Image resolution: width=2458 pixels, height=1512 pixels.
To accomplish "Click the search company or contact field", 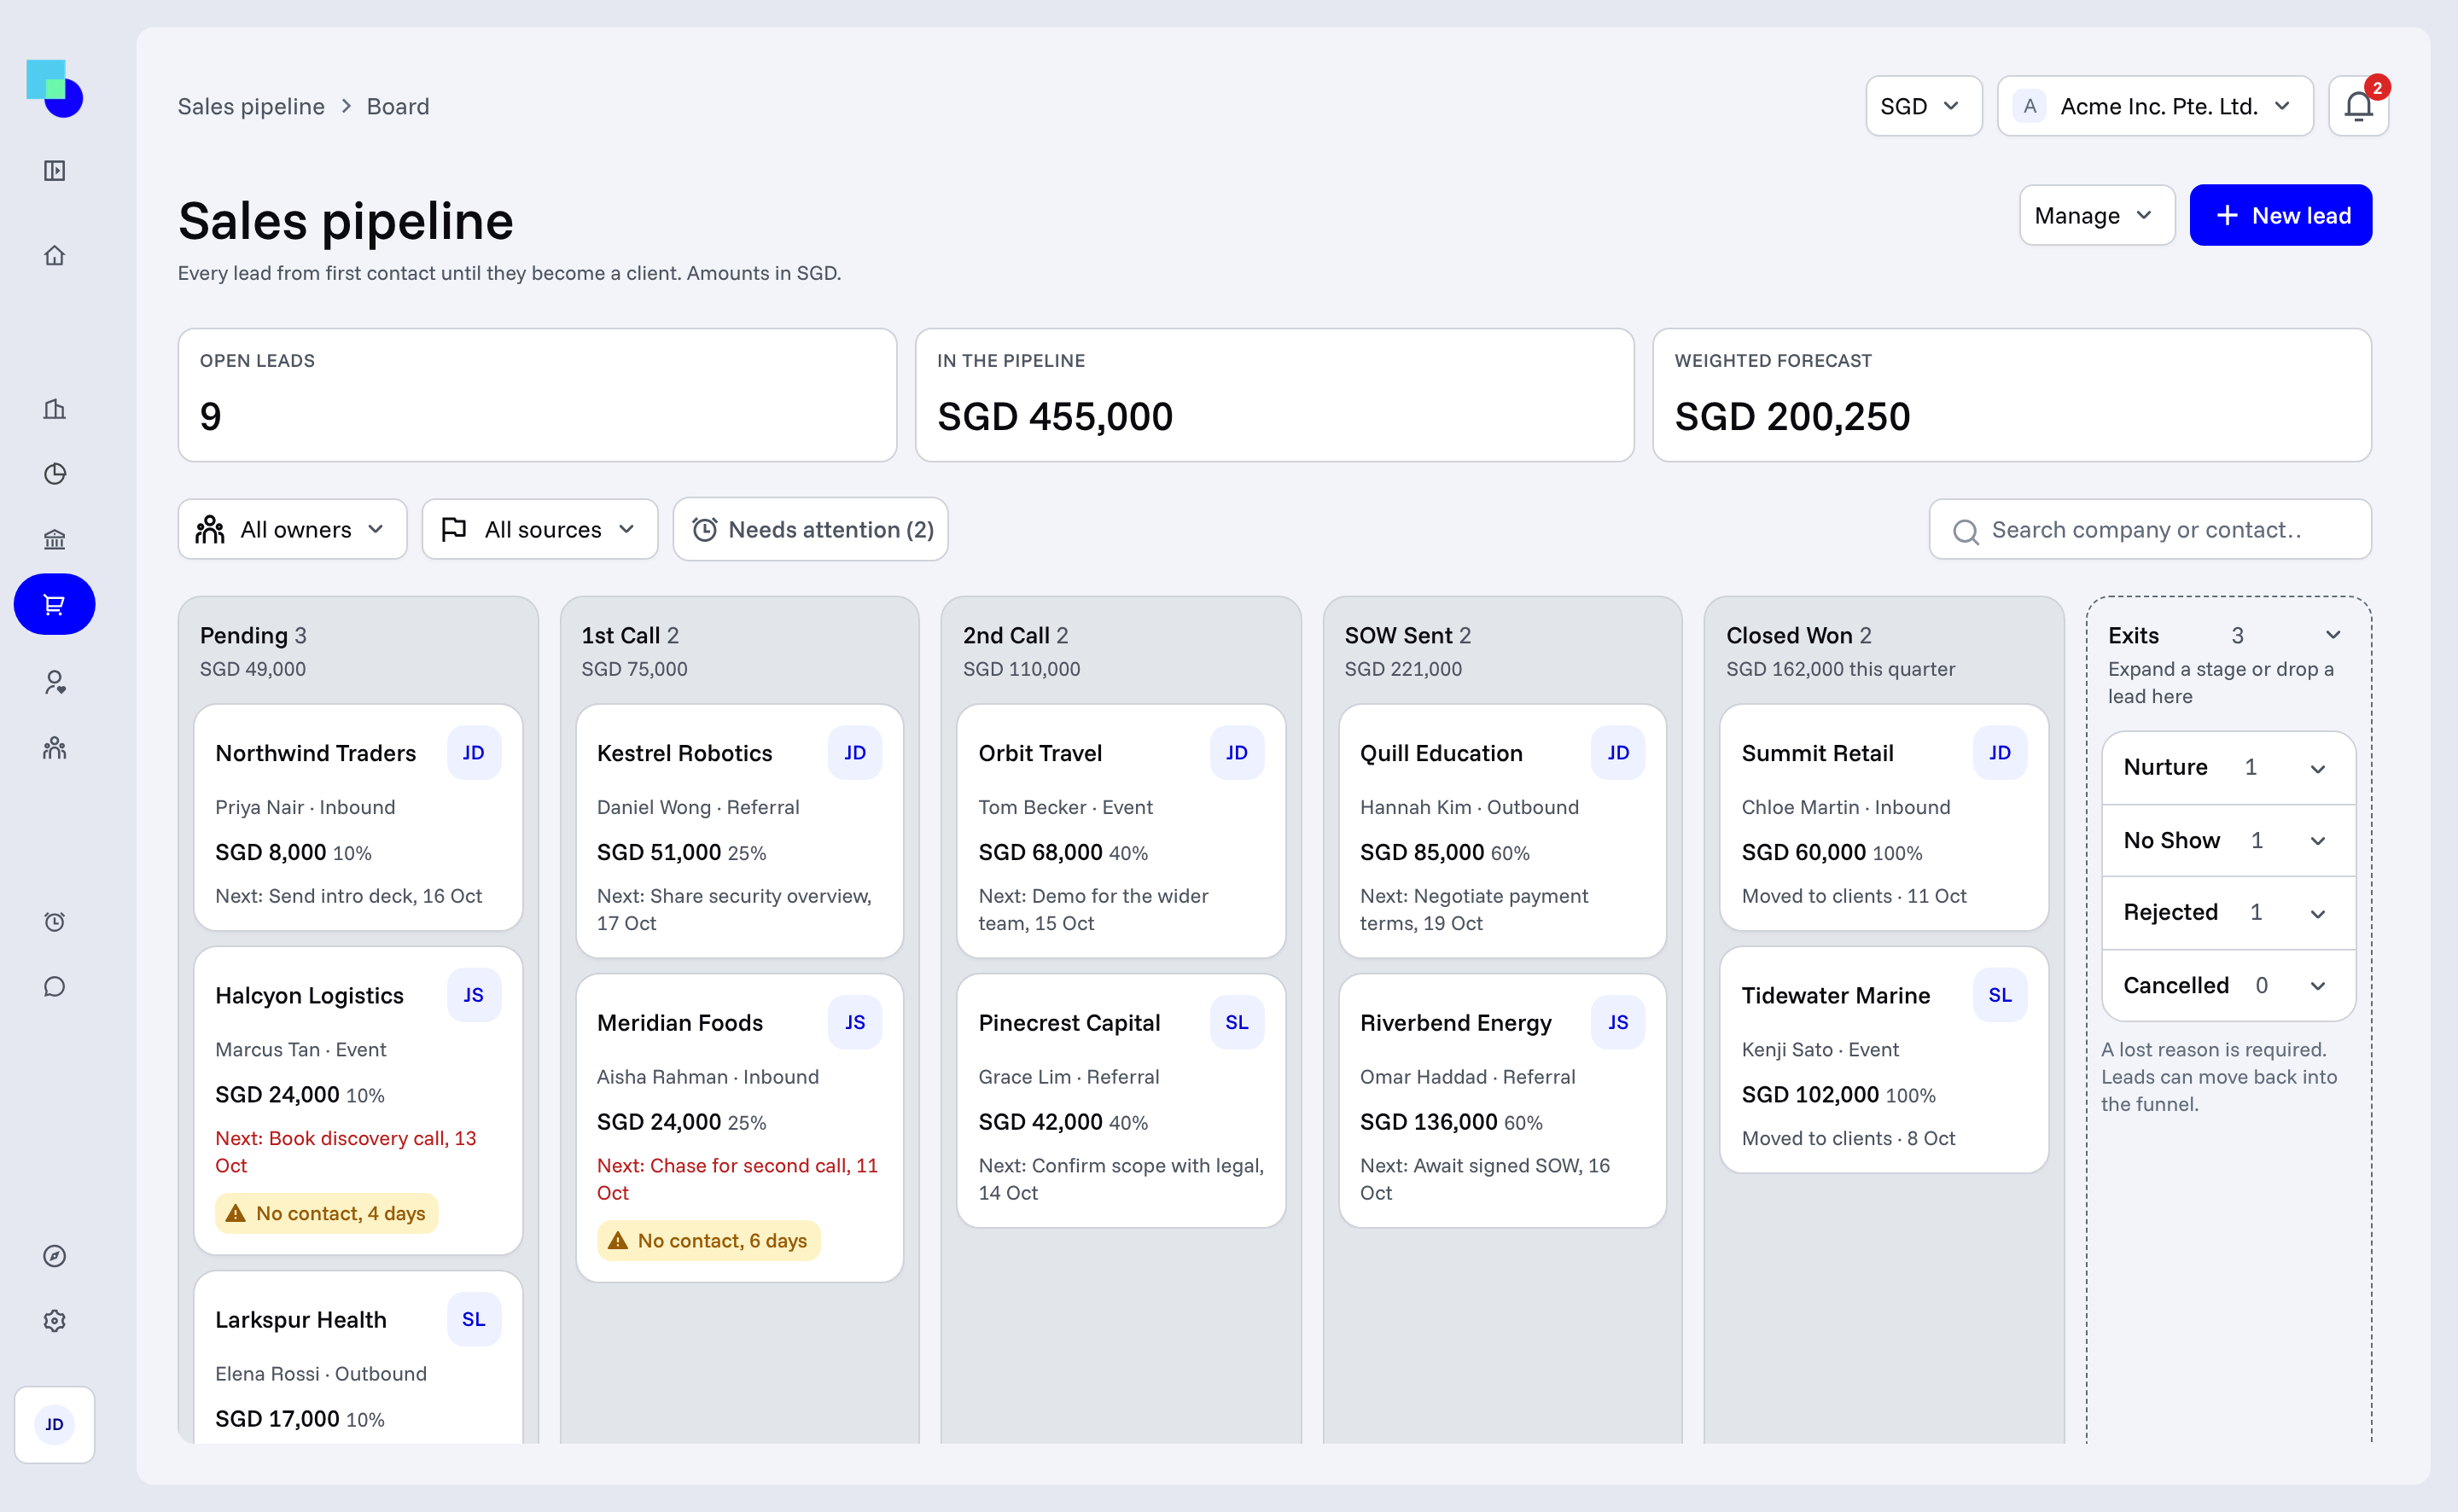I will (x=2150, y=529).
